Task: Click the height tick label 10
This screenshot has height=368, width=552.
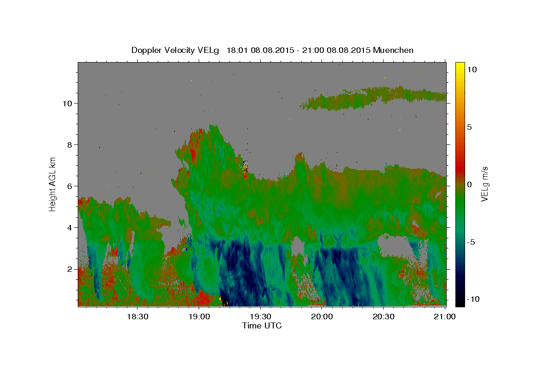Action: [x=68, y=103]
